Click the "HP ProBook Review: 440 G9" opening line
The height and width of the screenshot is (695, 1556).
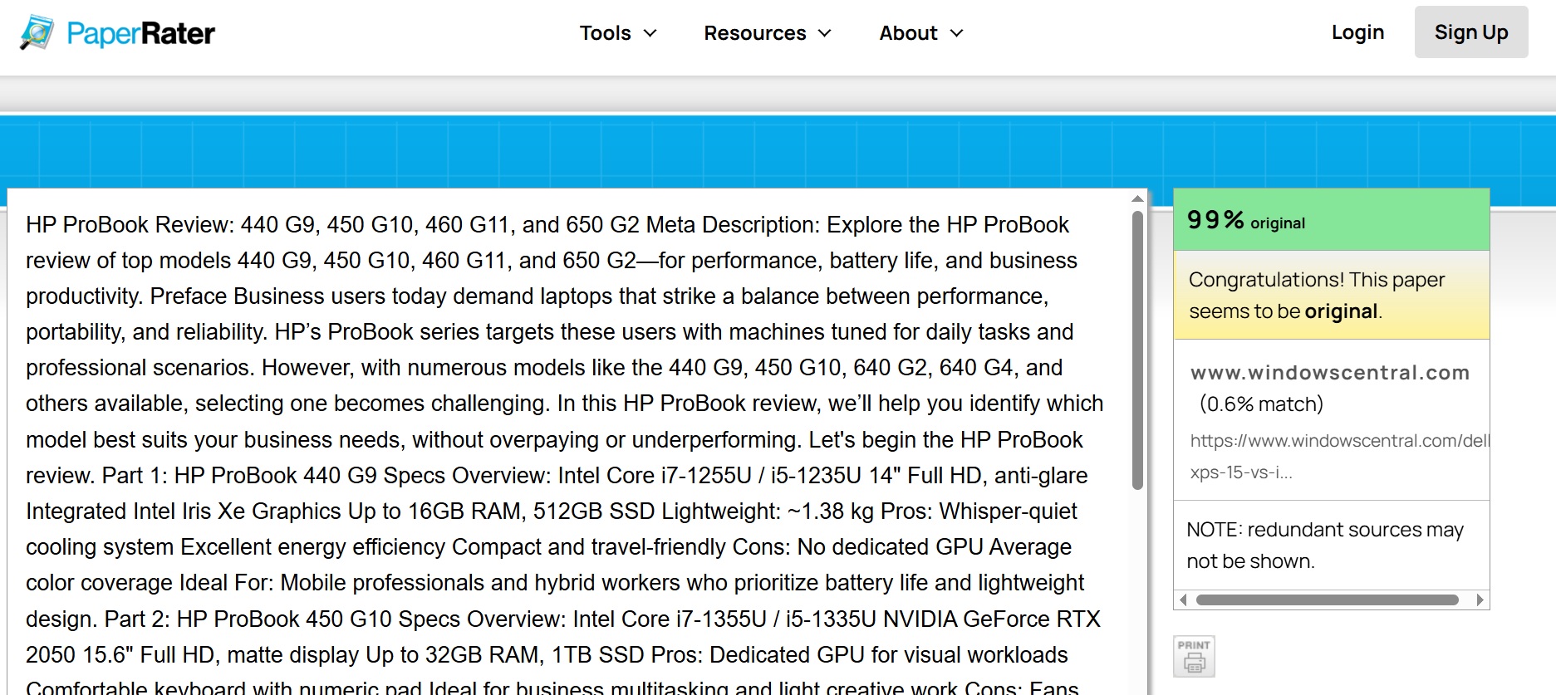click(x=172, y=225)
